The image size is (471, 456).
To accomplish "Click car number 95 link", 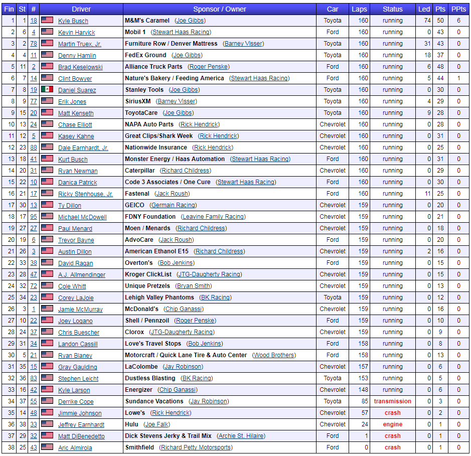I will [34, 217].
